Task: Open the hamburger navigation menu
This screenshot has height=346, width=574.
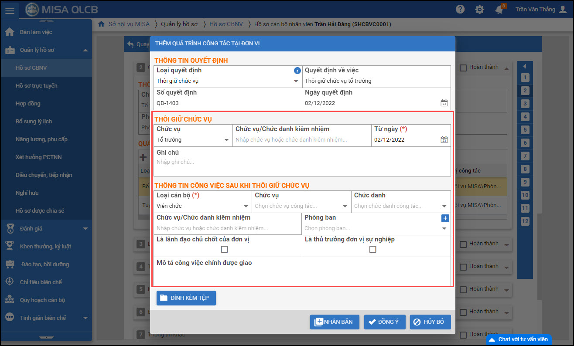Action: click(10, 10)
